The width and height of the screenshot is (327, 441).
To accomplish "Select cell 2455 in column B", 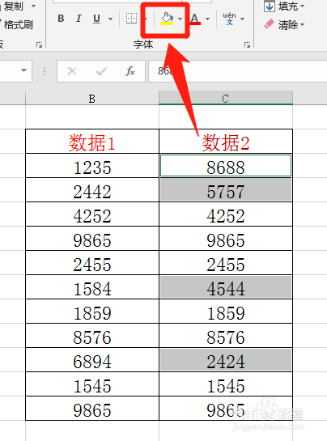I will click(92, 263).
